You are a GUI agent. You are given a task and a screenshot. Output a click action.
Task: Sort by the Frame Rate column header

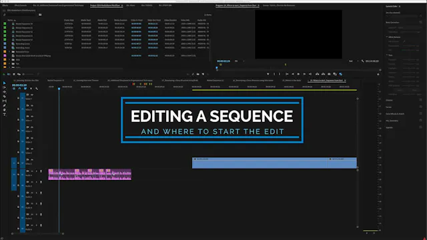(69, 20)
